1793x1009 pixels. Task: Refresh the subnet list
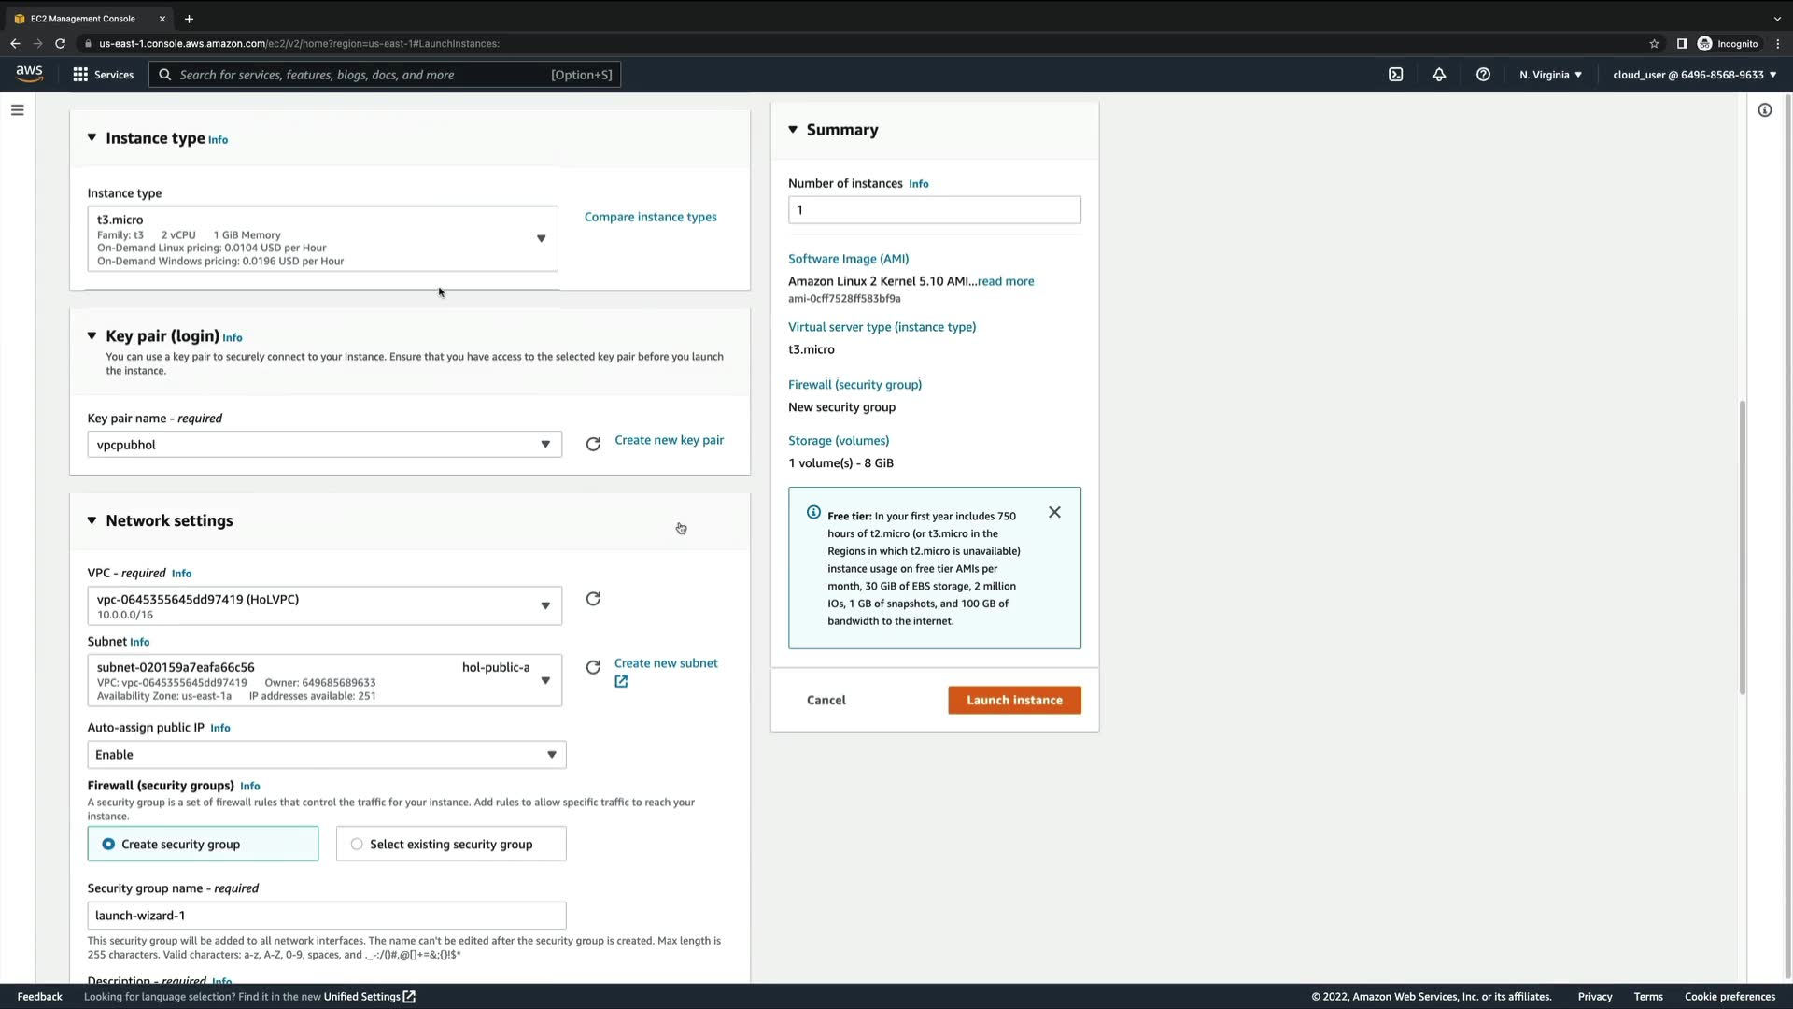pos(593,667)
